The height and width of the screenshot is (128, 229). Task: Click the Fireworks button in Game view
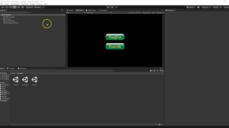pyautogui.click(x=115, y=46)
